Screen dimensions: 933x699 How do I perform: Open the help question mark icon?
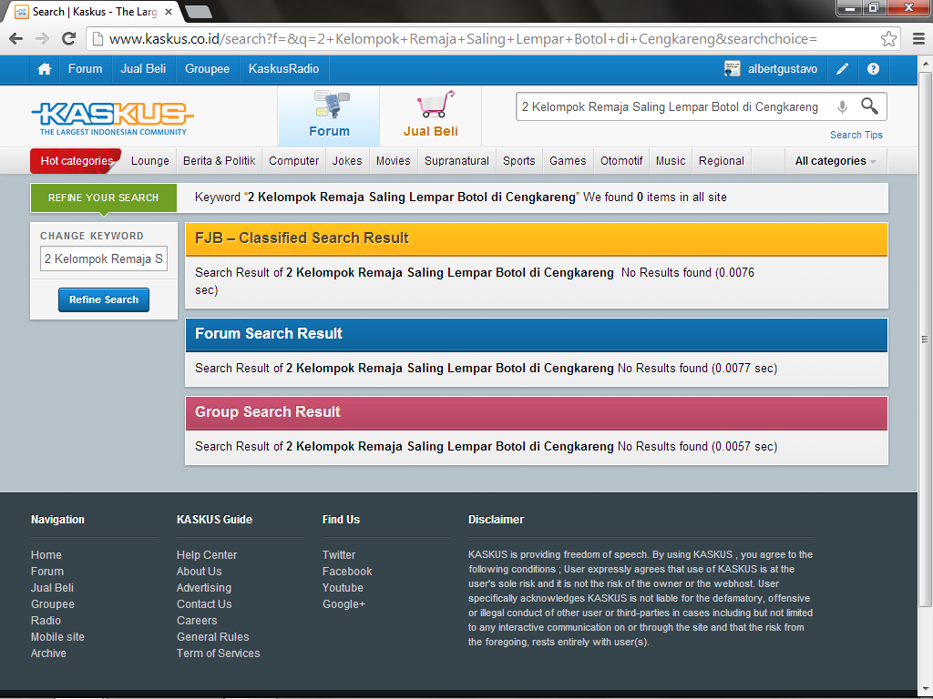[873, 69]
